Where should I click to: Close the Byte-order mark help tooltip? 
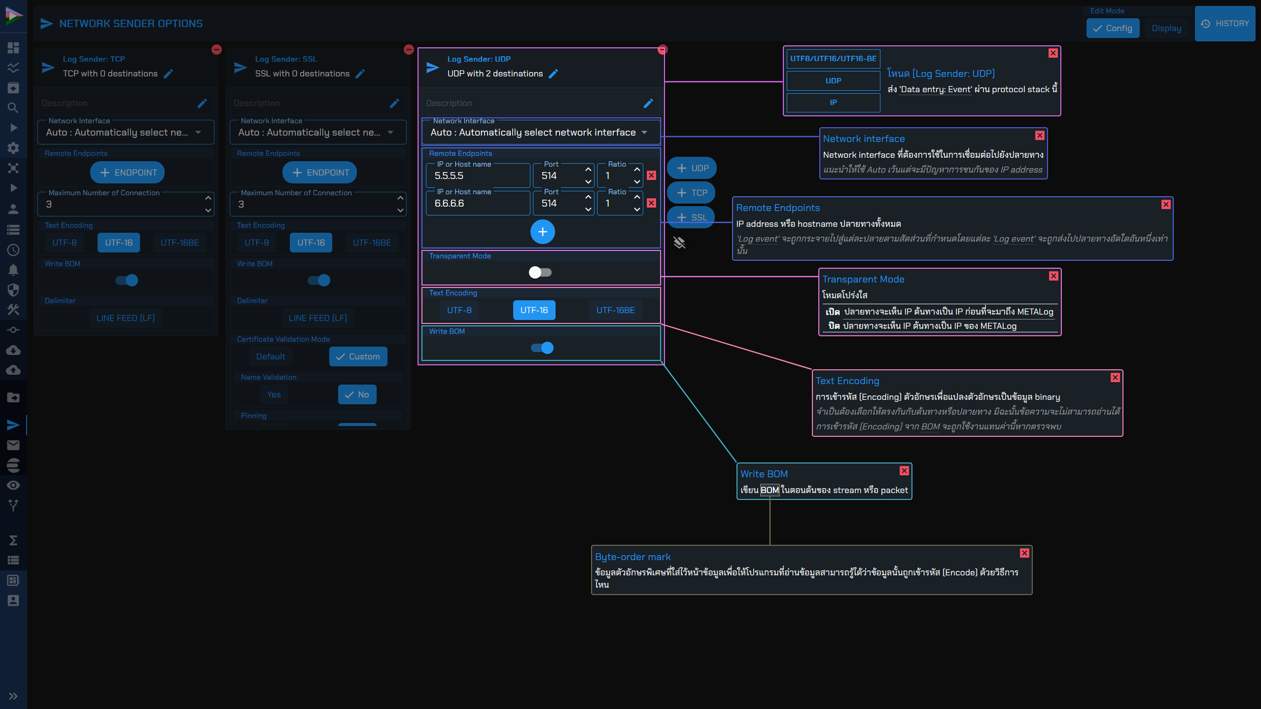coord(1024,553)
